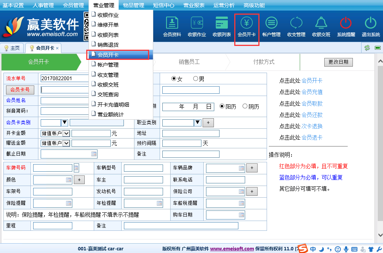Image resolution: width=383 pixels, height=253 pixels.
Task: Click the 退出系统 power icon
Action: click(x=371, y=26)
